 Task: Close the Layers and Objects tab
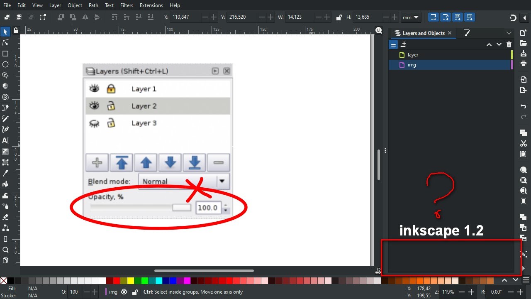tap(450, 33)
